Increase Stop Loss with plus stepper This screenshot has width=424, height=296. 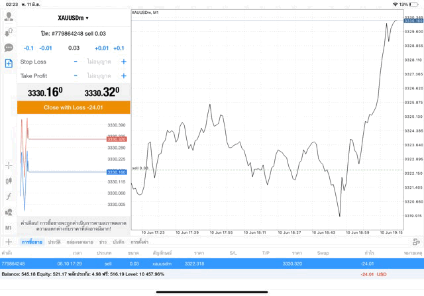coord(123,62)
